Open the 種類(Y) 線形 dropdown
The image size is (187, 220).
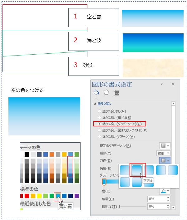(163, 153)
